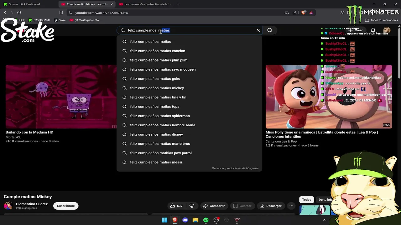Open OBS Studio from the taskbar

pyautogui.click(x=216, y=220)
